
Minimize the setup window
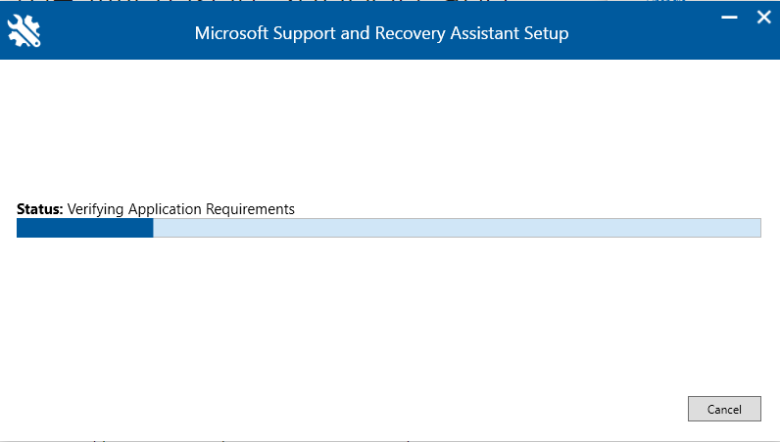730,18
